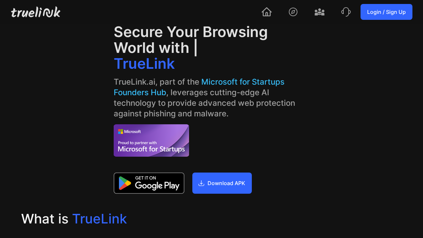Image resolution: width=423 pixels, height=238 pixels.
Task: Click the Proud to partner with text
Action: (137, 143)
